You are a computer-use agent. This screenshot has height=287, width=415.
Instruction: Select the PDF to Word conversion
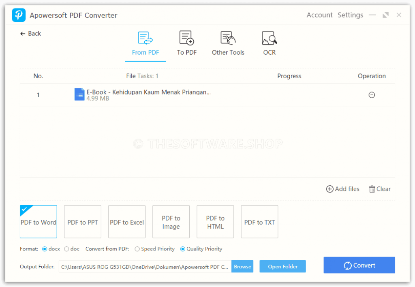[39, 222]
